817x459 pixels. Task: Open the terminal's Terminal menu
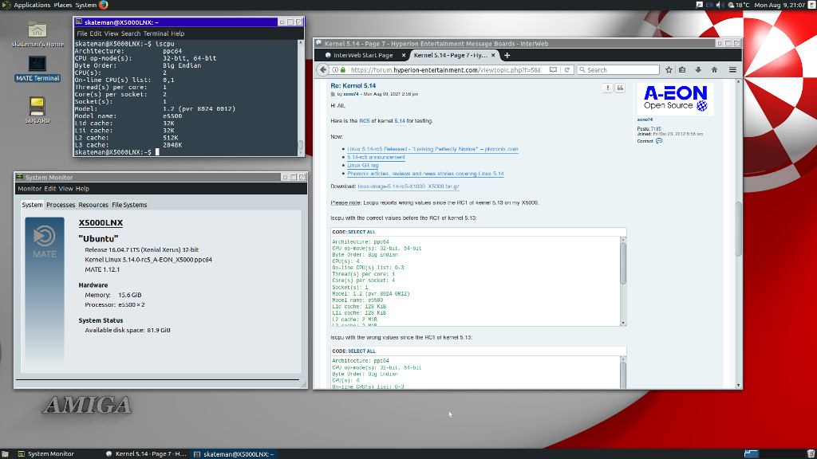point(156,33)
